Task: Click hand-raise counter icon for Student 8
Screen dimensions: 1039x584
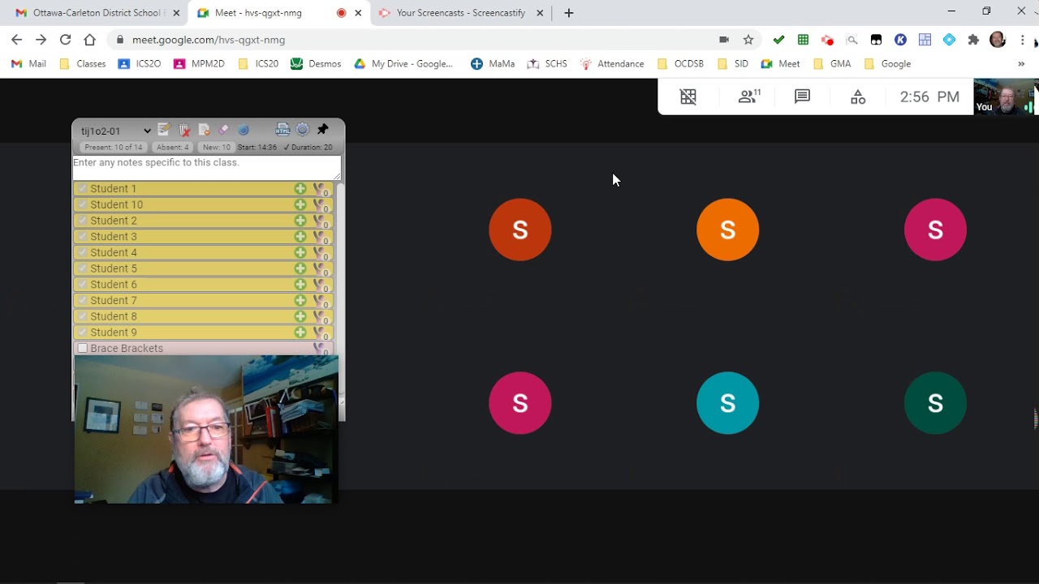Action: [321, 317]
